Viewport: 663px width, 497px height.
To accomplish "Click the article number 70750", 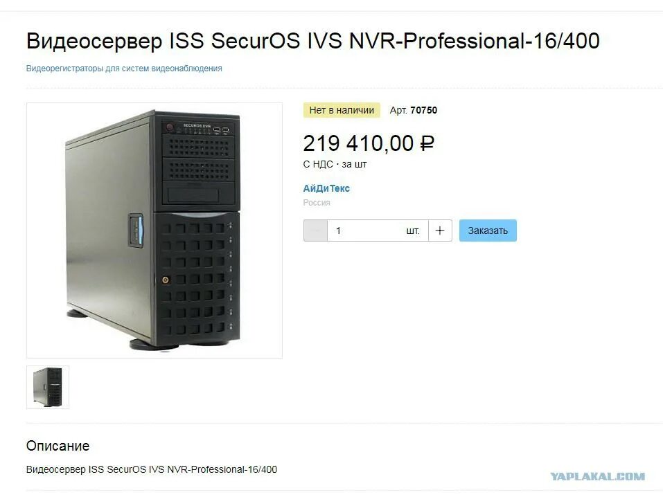I will (424, 110).
